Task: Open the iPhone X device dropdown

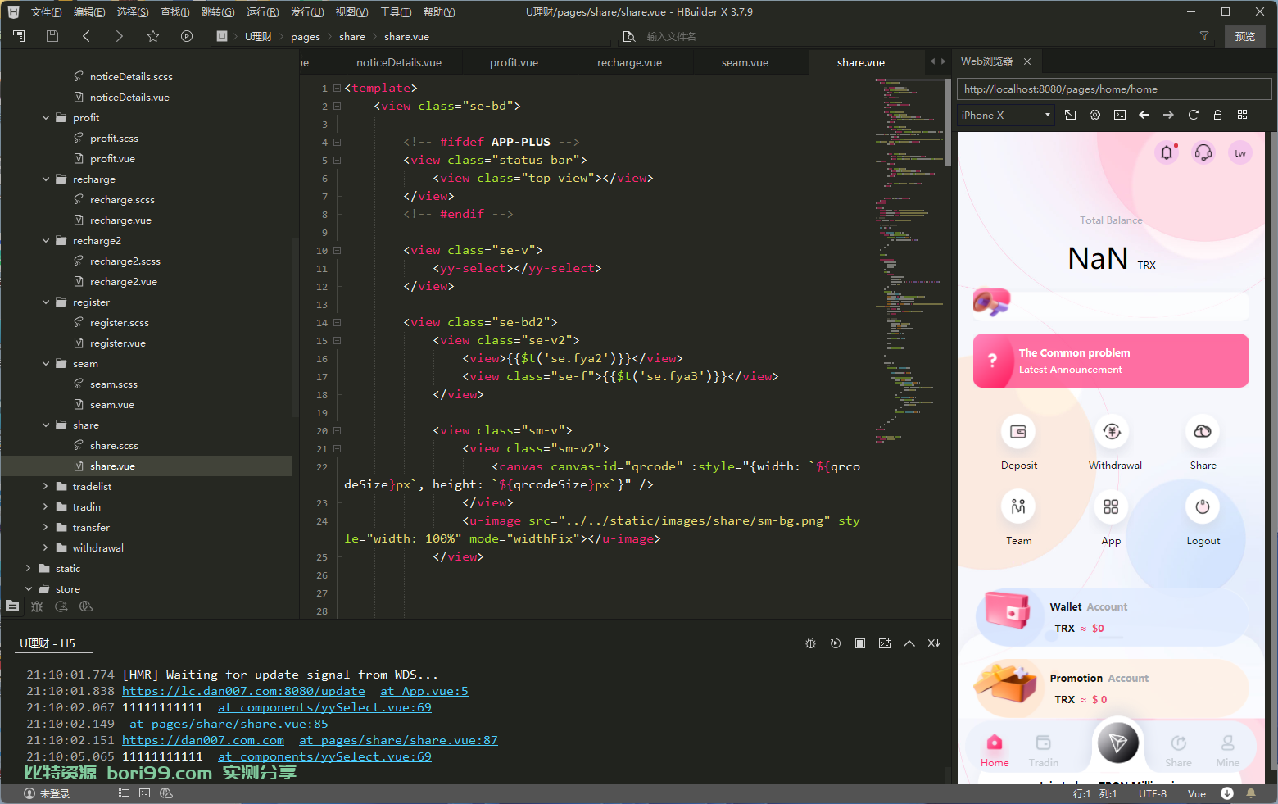Action: (1006, 116)
